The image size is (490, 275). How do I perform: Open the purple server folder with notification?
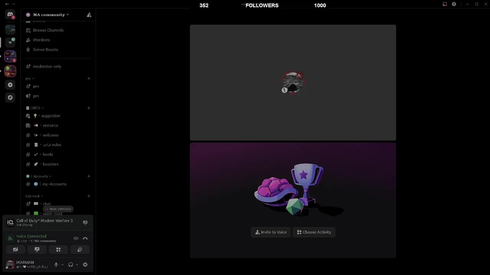[10, 57]
